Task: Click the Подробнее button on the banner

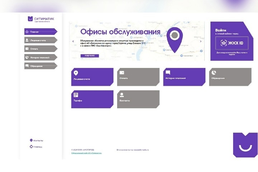Action: click(90, 56)
